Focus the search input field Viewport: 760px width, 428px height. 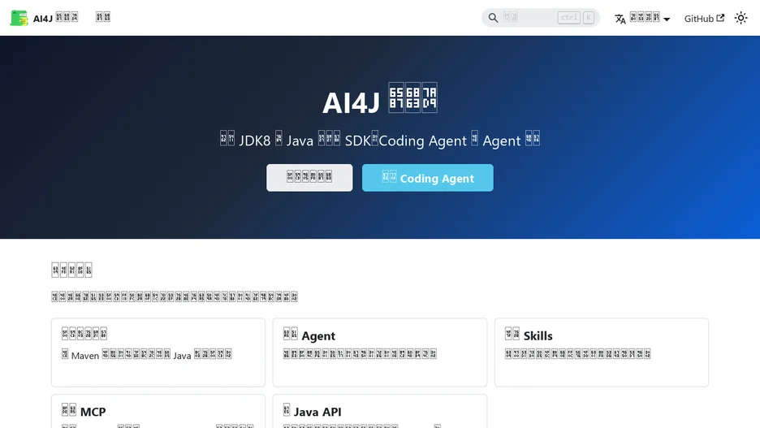[x=541, y=18]
